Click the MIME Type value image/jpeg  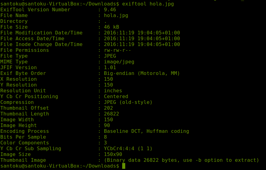click(x=119, y=62)
